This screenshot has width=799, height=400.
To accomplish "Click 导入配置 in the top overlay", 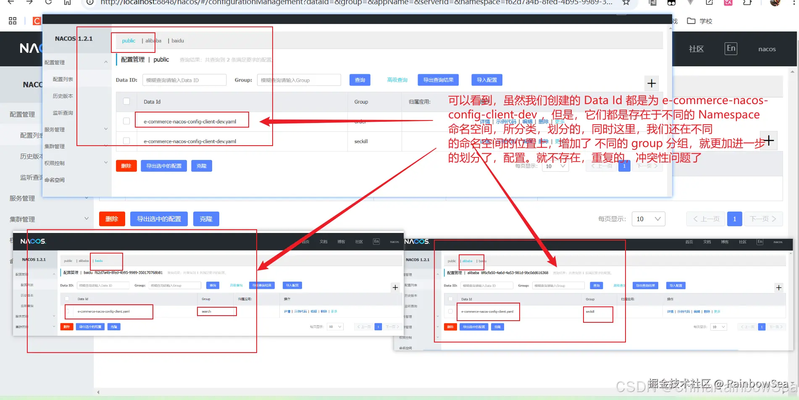I will click(487, 80).
